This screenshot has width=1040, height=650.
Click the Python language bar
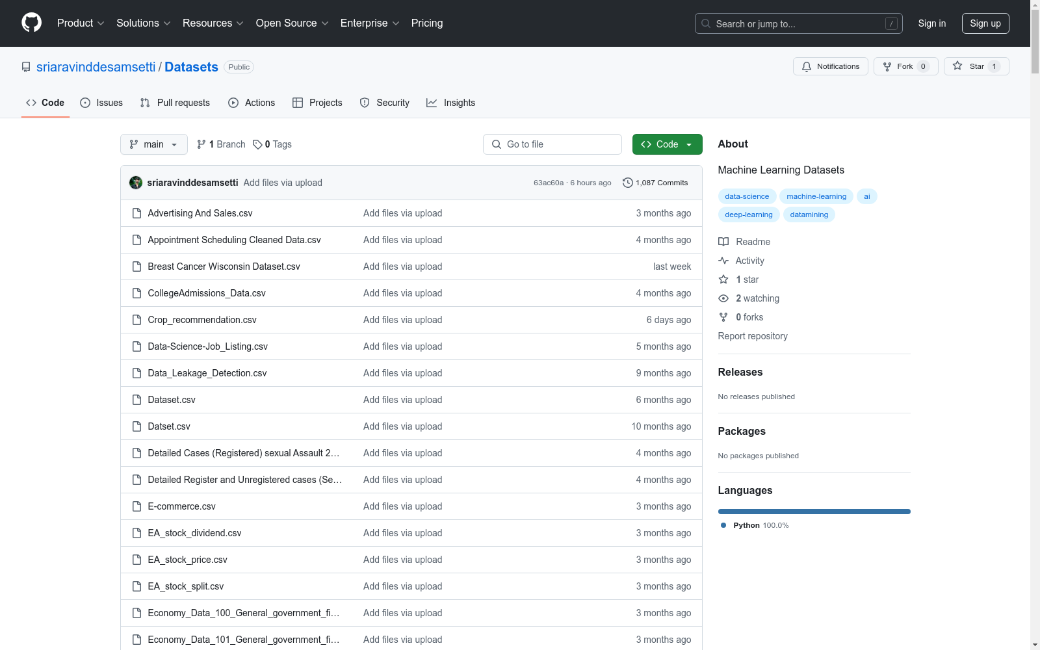[x=814, y=512]
